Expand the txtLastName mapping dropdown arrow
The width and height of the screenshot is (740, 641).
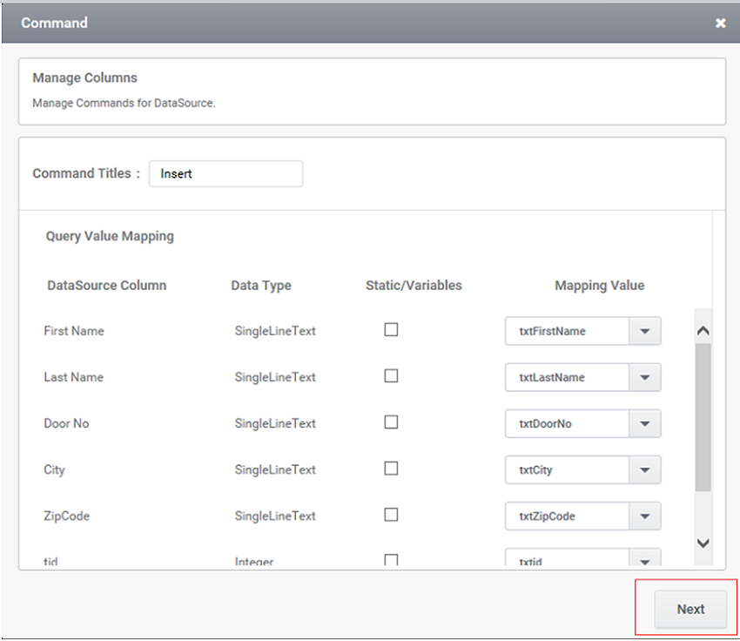tap(644, 377)
